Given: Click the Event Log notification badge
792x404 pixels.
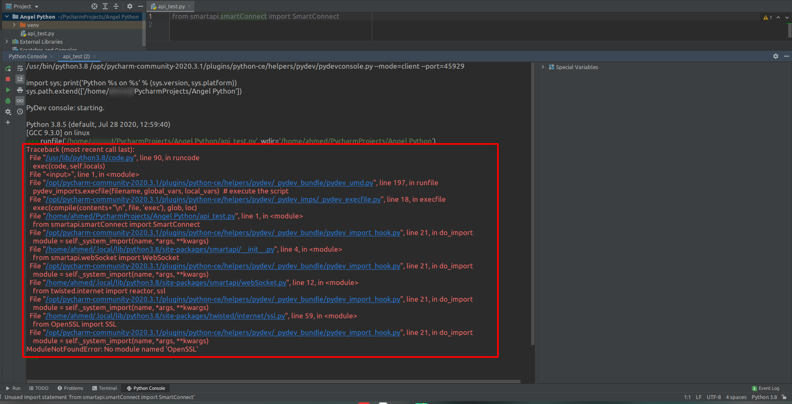Looking at the screenshot, I should pyautogui.click(x=754, y=388).
